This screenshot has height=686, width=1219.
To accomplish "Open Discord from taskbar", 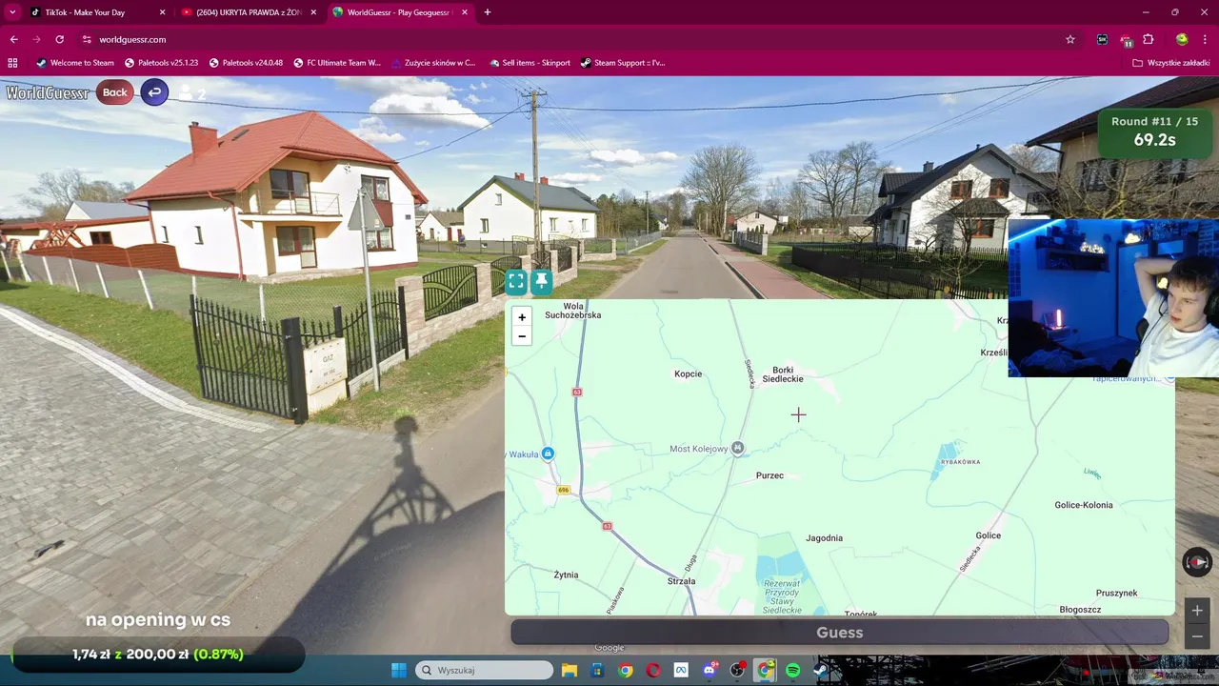I will 709,670.
